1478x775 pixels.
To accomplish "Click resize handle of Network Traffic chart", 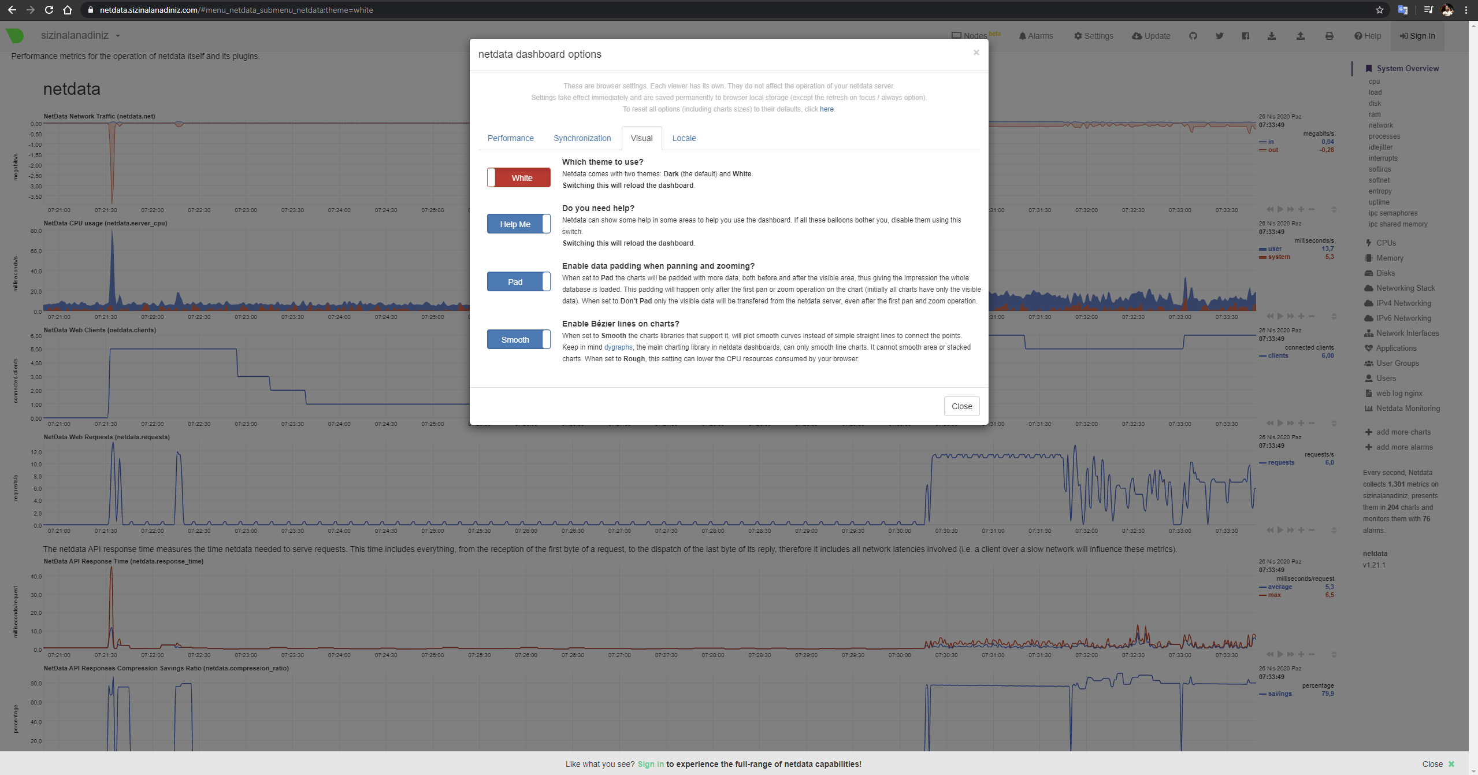I will 1334,209.
